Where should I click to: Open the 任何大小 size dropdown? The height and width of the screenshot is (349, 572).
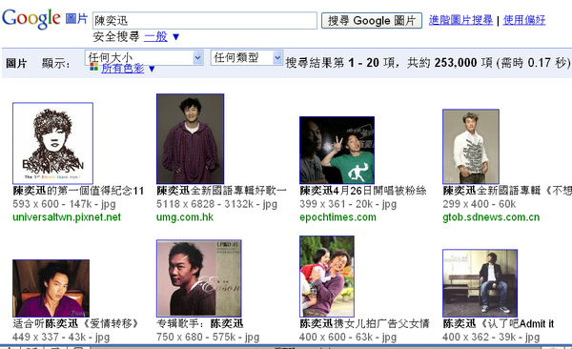click(144, 57)
